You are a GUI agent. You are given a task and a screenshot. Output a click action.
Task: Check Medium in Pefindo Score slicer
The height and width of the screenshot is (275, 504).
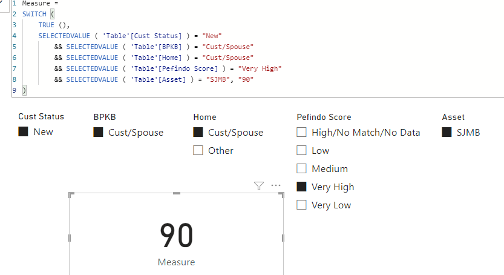(301, 168)
